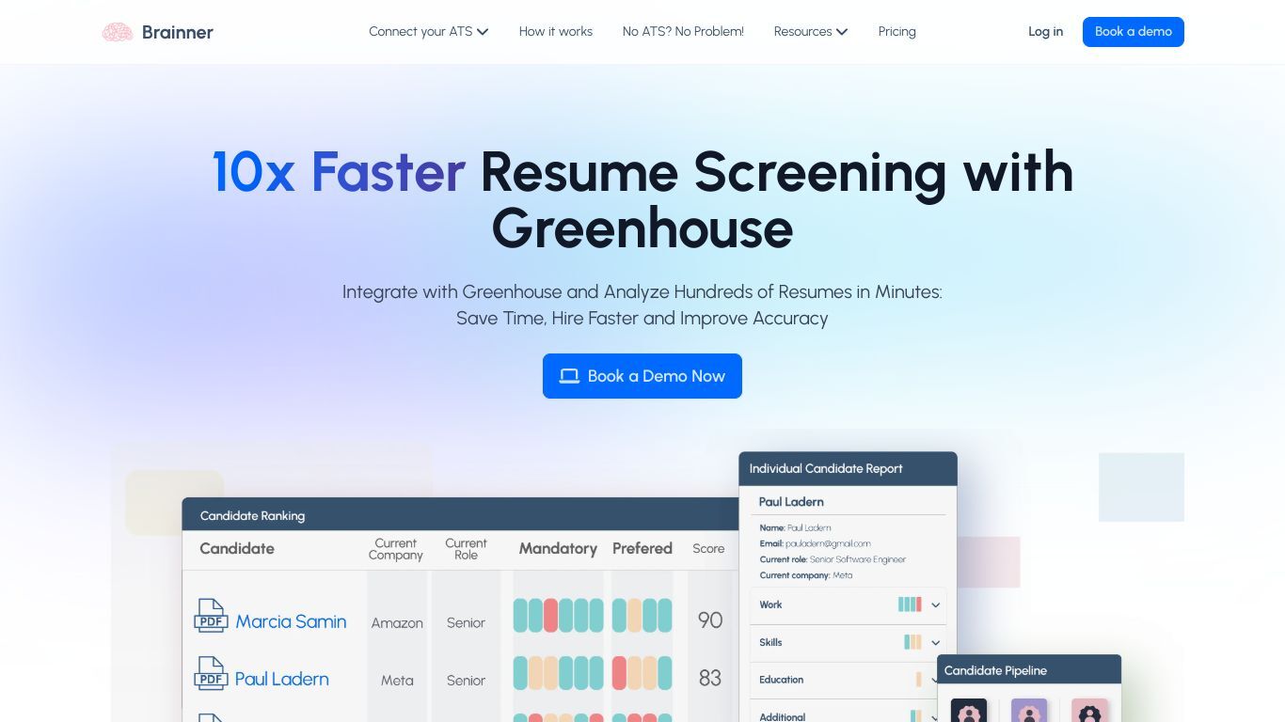This screenshot has width=1285, height=722.
Task: Select candidate Paul Ladern in ranking
Action: [282, 679]
